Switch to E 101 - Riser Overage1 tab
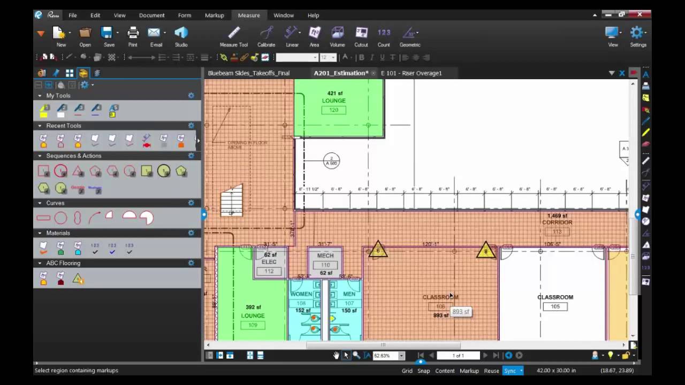Screen dimensions: 685x385 [412, 73]
